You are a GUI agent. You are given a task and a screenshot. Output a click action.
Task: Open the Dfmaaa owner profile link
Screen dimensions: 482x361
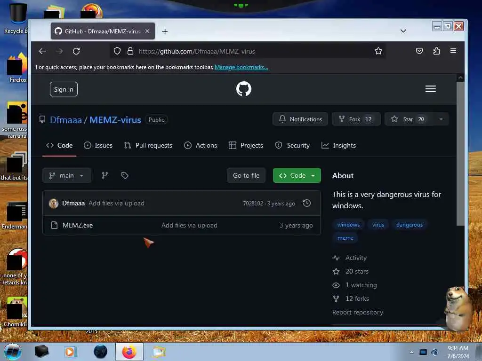66,120
